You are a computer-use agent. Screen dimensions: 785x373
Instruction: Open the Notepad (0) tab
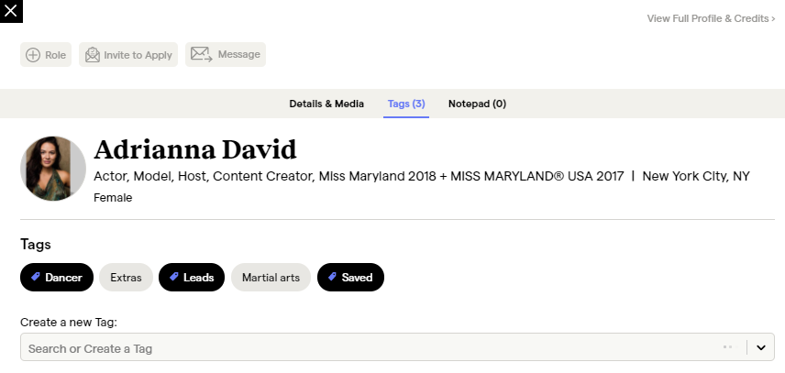(477, 104)
